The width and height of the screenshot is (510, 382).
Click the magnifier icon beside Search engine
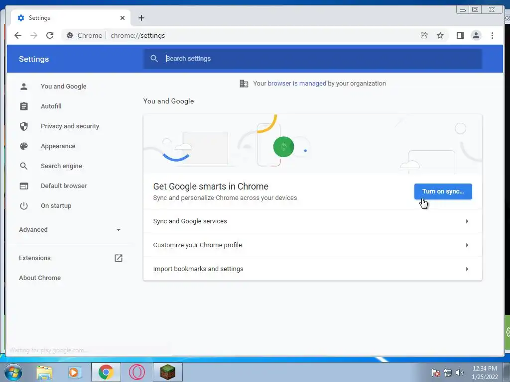[x=24, y=166]
